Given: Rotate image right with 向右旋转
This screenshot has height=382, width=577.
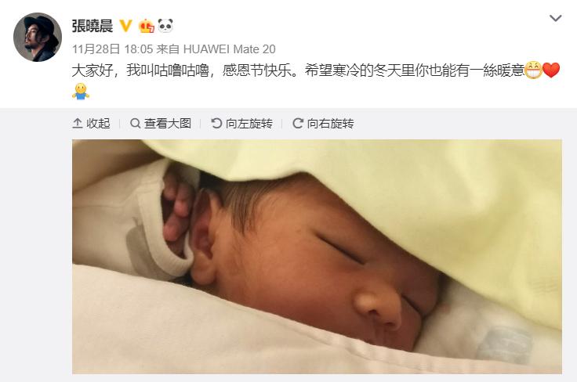Looking at the screenshot, I should pyautogui.click(x=323, y=124).
